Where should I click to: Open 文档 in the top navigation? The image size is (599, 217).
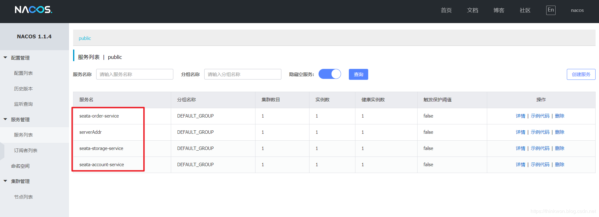coord(473,10)
